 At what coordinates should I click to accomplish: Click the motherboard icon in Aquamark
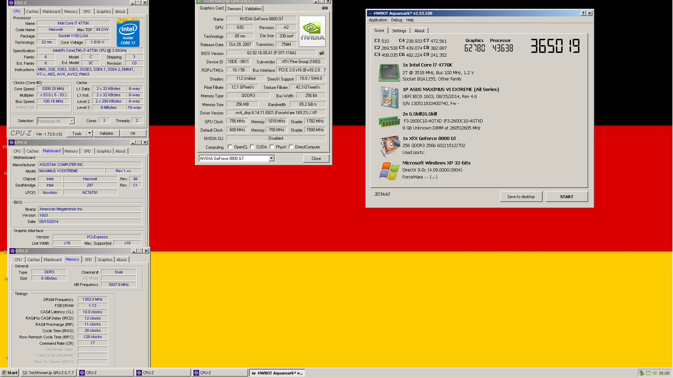(389, 97)
